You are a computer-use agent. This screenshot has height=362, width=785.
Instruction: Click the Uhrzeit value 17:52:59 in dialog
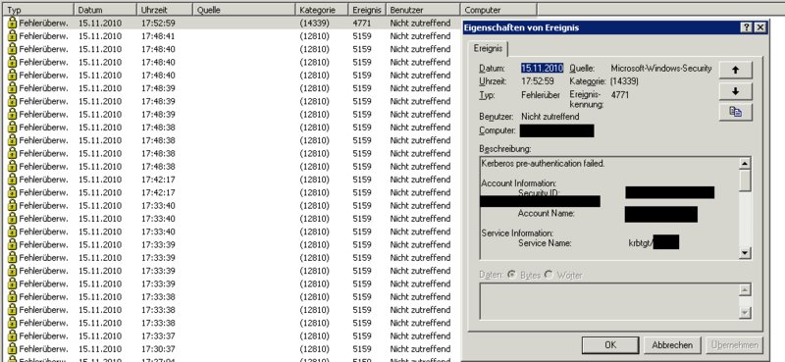click(538, 81)
